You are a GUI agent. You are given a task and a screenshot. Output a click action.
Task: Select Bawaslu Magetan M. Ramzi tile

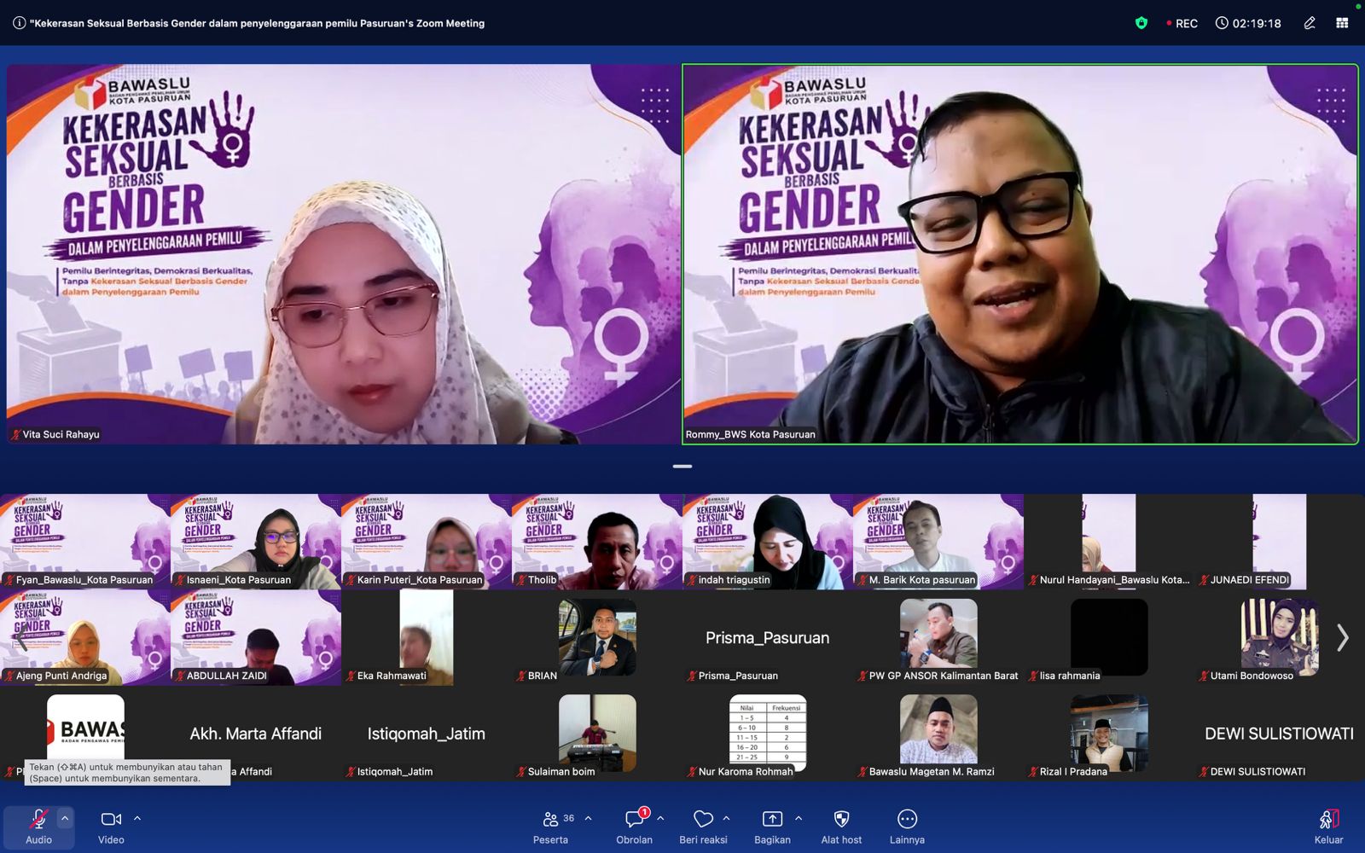pyautogui.click(x=938, y=734)
